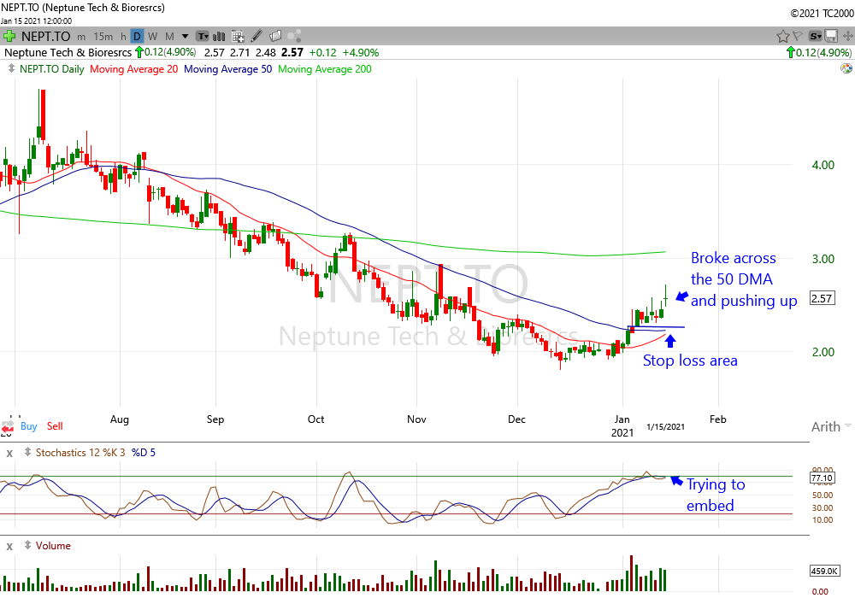Click the share chart icon
Screen dimensions: 855x598
point(294,37)
